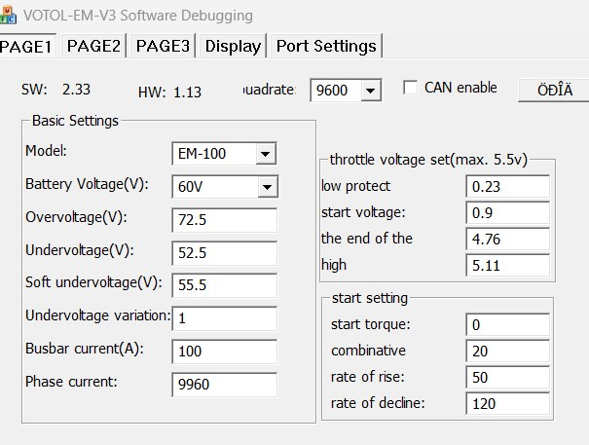Select the Soft undervoltage input box
Viewport: 589px width, 445px height.
point(223,285)
